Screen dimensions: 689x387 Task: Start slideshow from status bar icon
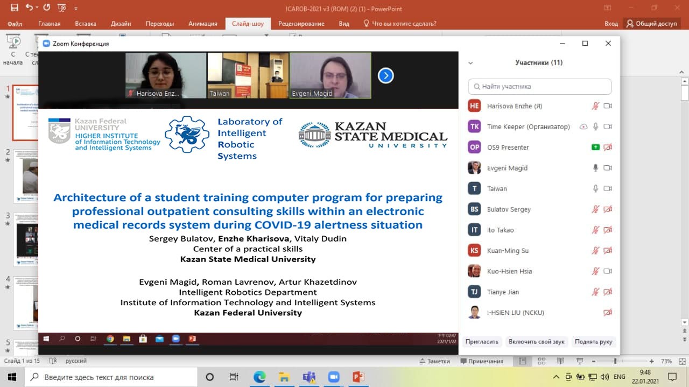pos(580,361)
